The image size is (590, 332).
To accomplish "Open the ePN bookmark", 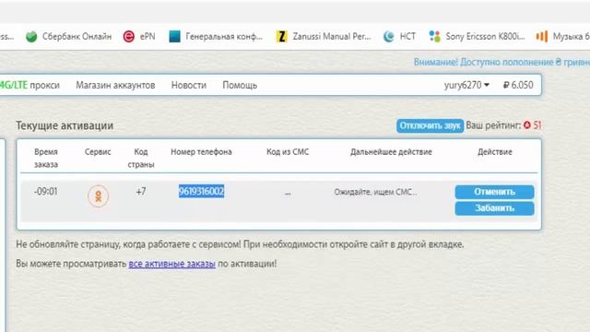I will click(x=139, y=37).
